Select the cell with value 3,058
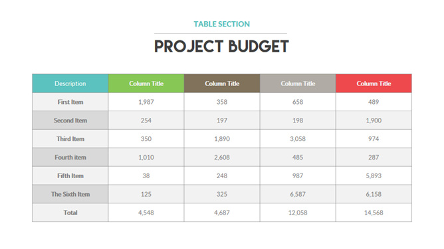This screenshot has width=444, height=249. pyautogui.click(x=298, y=139)
